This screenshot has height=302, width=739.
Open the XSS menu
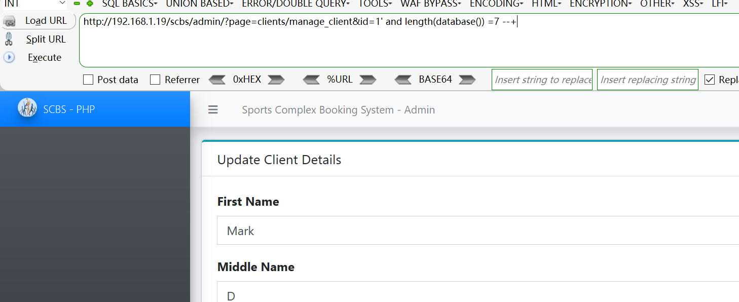pyautogui.click(x=693, y=4)
